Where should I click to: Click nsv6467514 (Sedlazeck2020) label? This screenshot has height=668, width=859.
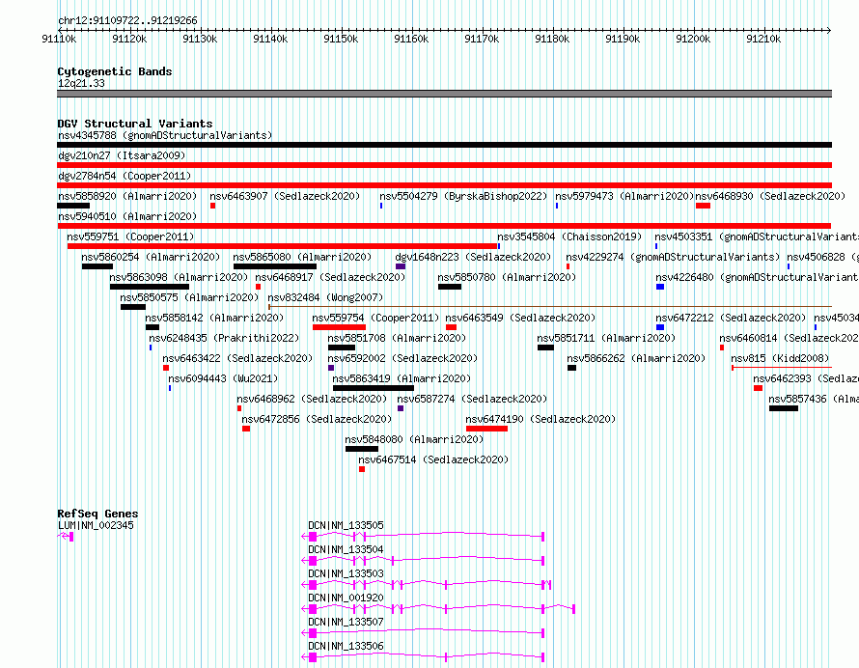pyautogui.click(x=433, y=459)
